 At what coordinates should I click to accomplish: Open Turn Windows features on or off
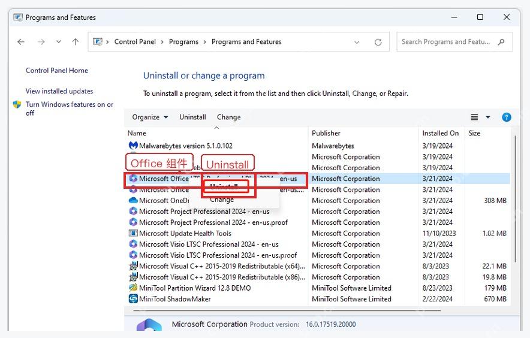[70, 108]
